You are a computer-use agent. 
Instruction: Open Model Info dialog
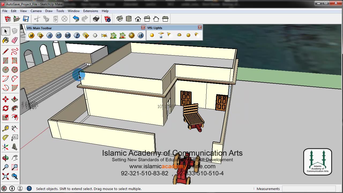point(107,19)
